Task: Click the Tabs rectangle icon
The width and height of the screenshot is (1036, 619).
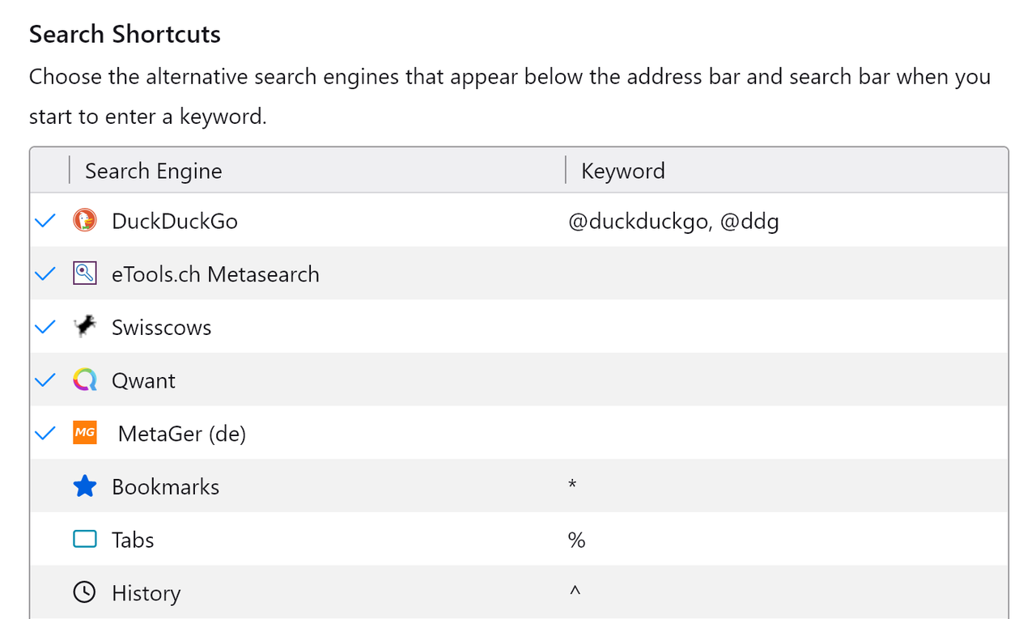Action: [x=85, y=540]
